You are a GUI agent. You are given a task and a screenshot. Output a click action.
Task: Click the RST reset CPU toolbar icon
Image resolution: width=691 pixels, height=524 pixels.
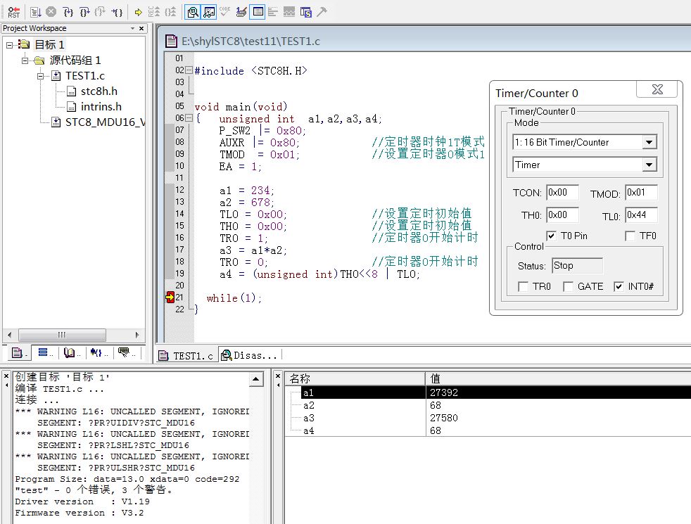click(x=13, y=12)
